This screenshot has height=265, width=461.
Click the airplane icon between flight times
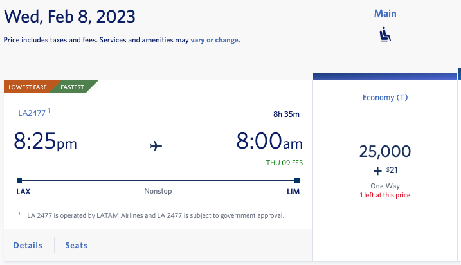(156, 146)
